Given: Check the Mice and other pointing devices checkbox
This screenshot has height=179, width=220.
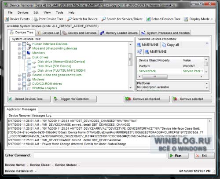Looking at the screenshot, I should point(24,48).
